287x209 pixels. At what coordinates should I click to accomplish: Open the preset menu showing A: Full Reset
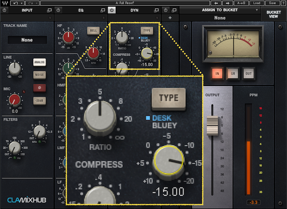125,3
